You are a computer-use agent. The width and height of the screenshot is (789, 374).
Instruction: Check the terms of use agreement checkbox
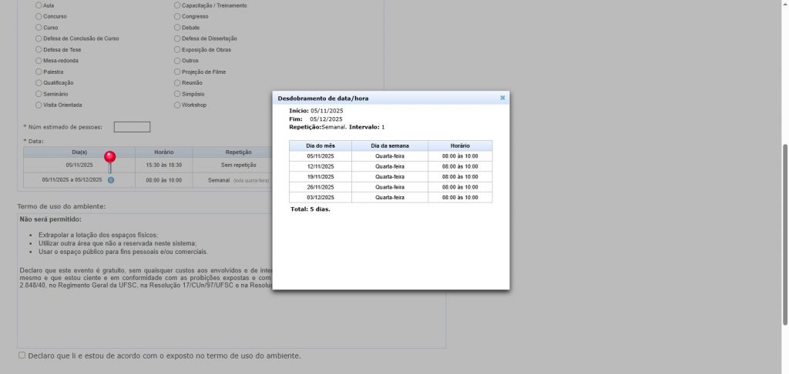[22, 356]
